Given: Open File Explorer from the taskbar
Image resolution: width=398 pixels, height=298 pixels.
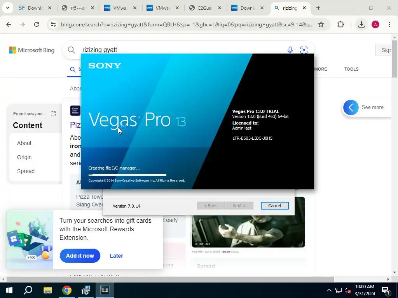Looking at the screenshot, I should pos(47,290).
